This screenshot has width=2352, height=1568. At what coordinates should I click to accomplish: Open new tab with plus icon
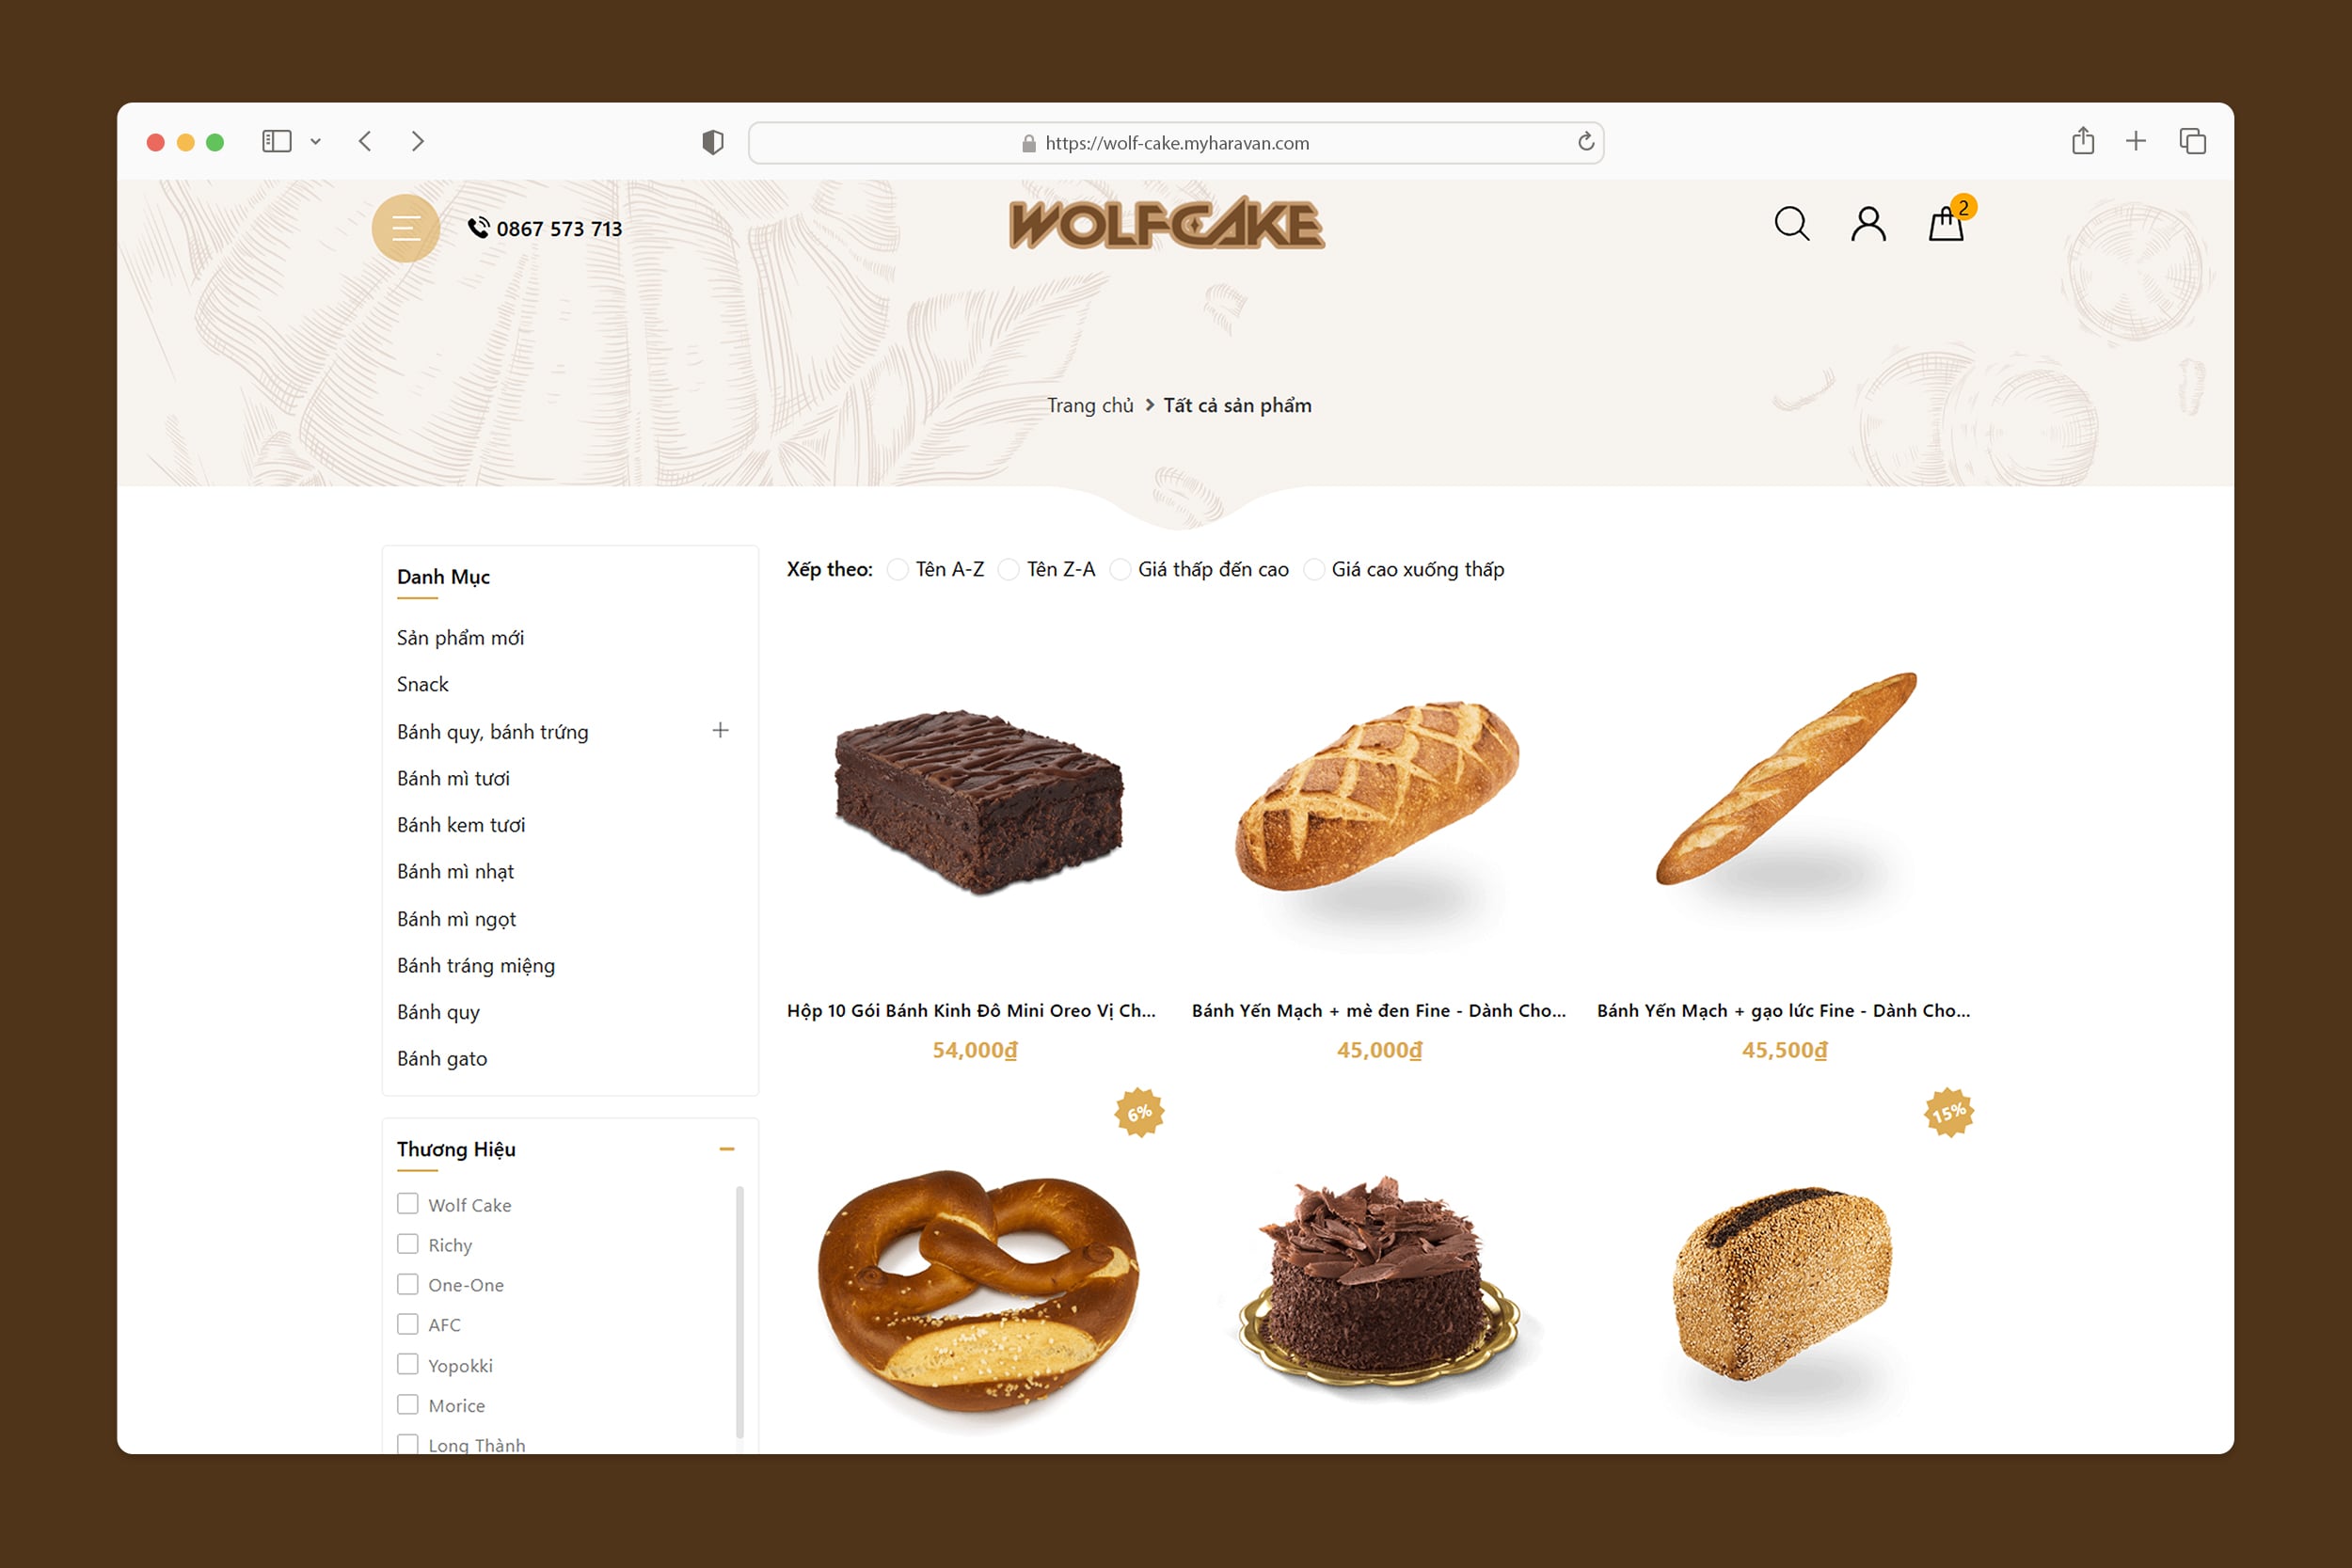tap(2136, 141)
